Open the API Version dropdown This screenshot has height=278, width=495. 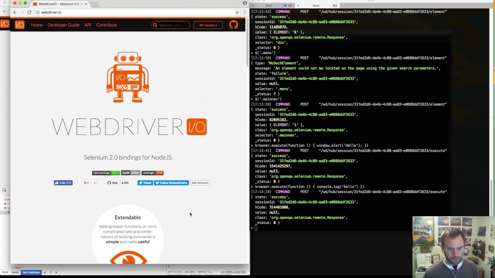(208, 25)
